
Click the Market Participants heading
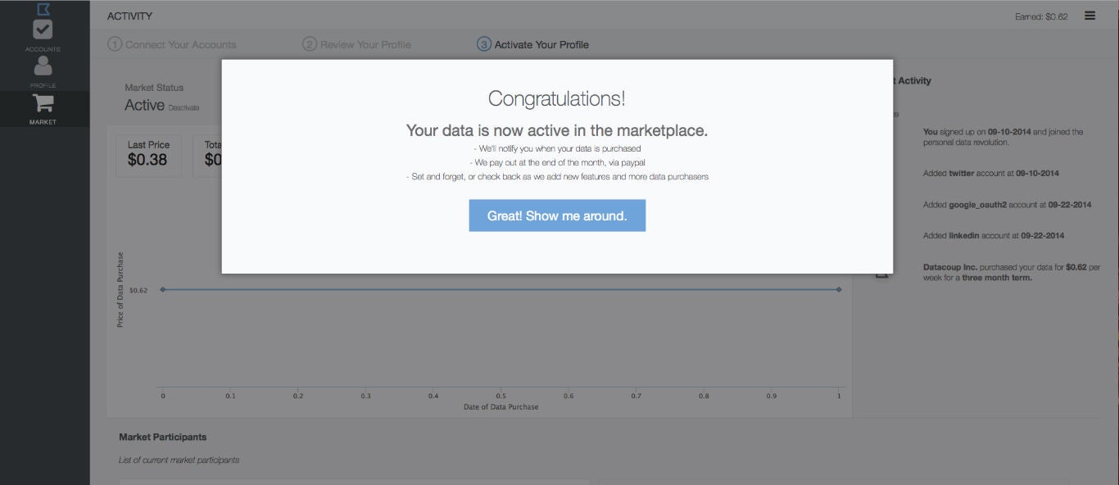click(x=163, y=437)
